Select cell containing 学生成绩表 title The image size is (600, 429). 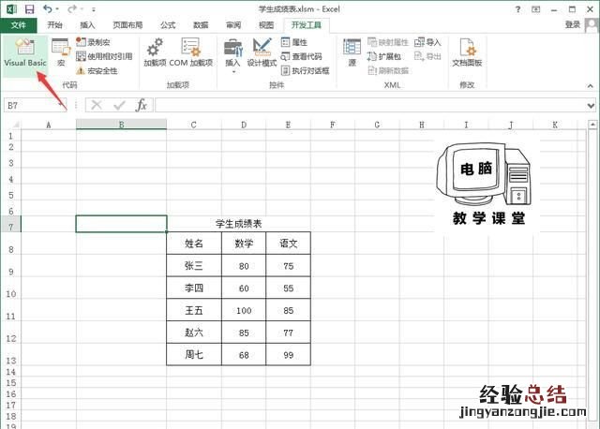click(238, 224)
